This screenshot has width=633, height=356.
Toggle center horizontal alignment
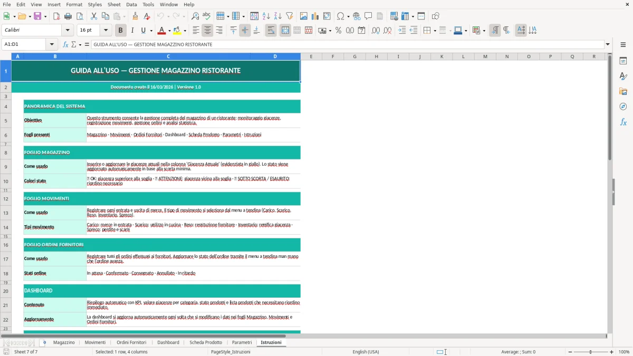(207, 31)
